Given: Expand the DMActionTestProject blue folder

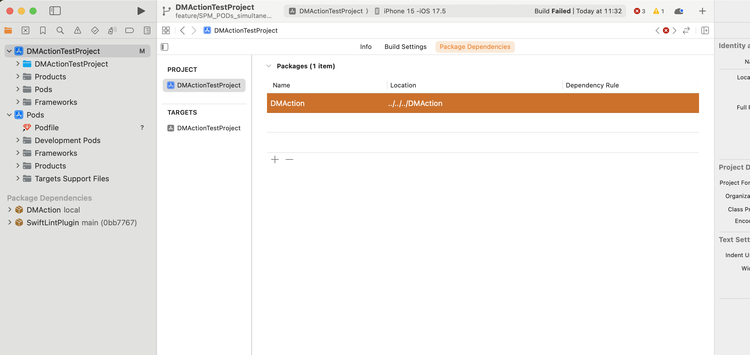Looking at the screenshot, I should tap(18, 64).
